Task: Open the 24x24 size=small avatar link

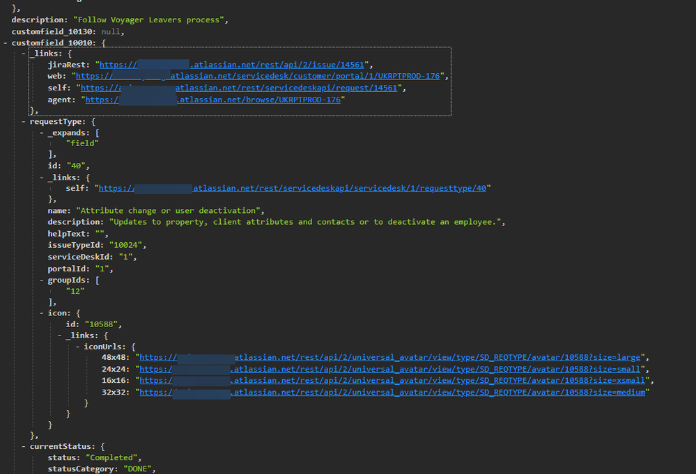Action: tap(389, 369)
